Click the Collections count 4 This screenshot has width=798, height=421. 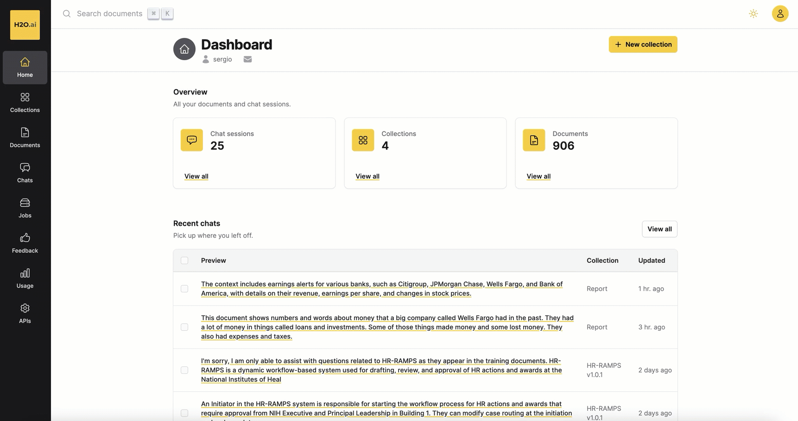[385, 146]
